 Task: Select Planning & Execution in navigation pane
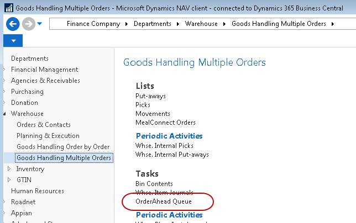[x=48, y=136]
